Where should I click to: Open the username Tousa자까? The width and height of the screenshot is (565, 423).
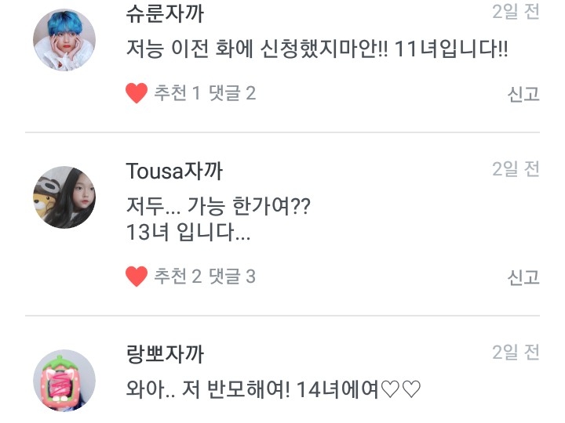[x=174, y=169]
